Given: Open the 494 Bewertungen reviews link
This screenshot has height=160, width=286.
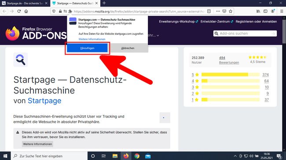Looking at the screenshot, I should [x=229, y=60].
